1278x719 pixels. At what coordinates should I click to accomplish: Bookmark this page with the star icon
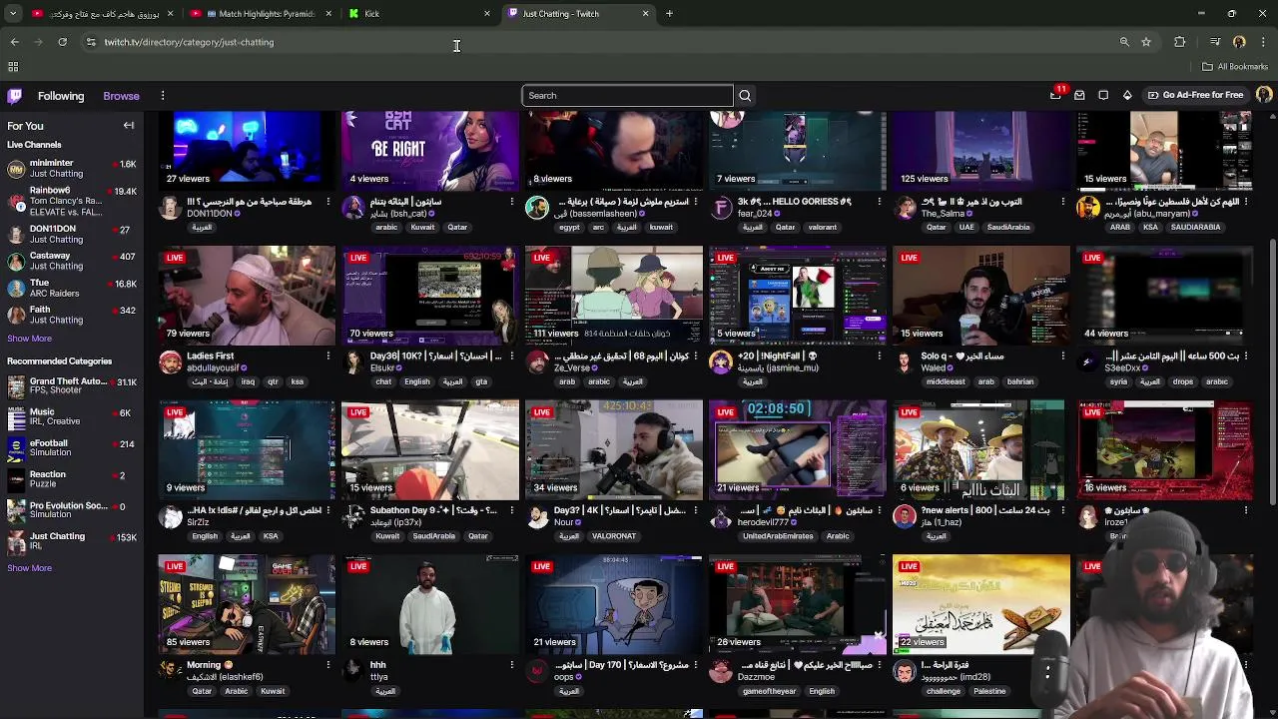tap(1146, 42)
